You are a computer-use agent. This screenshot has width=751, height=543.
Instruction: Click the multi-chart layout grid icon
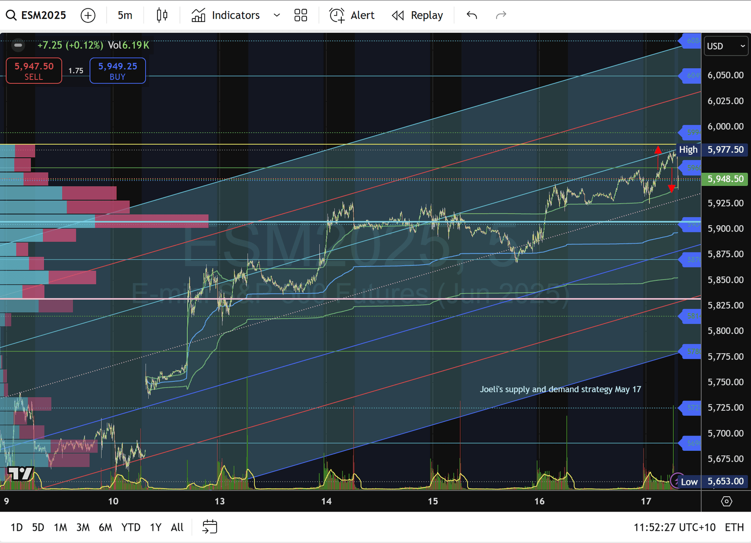tap(301, 15)
